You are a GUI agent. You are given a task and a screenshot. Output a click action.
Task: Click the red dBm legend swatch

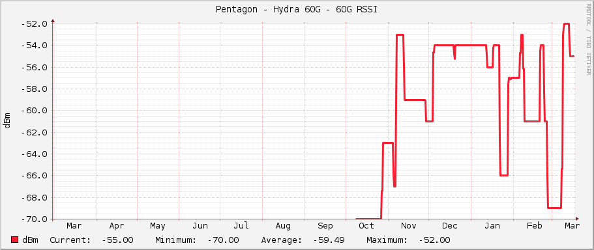pos(15,240)
